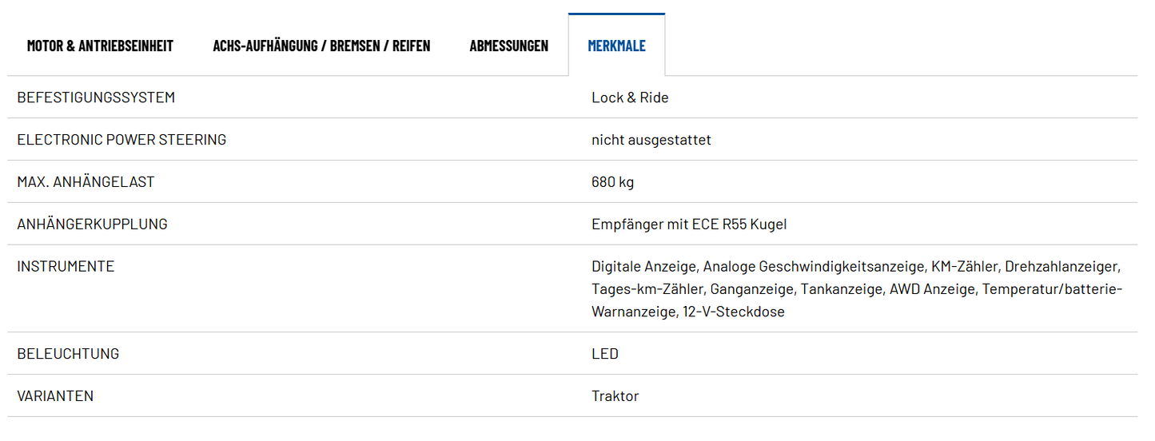The width and height of the screenshot is (1155, 441).
Task: Select the Abmessungen tab
Action: [x=509, y=46]
